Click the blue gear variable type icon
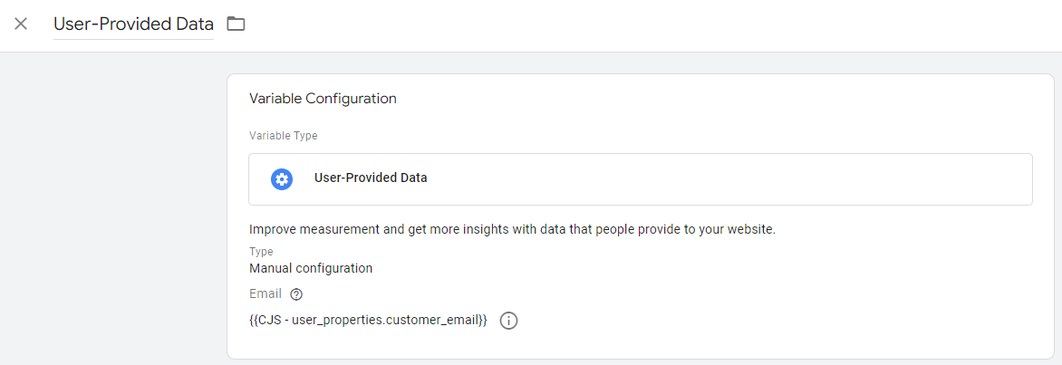 (x=282, y=178)
